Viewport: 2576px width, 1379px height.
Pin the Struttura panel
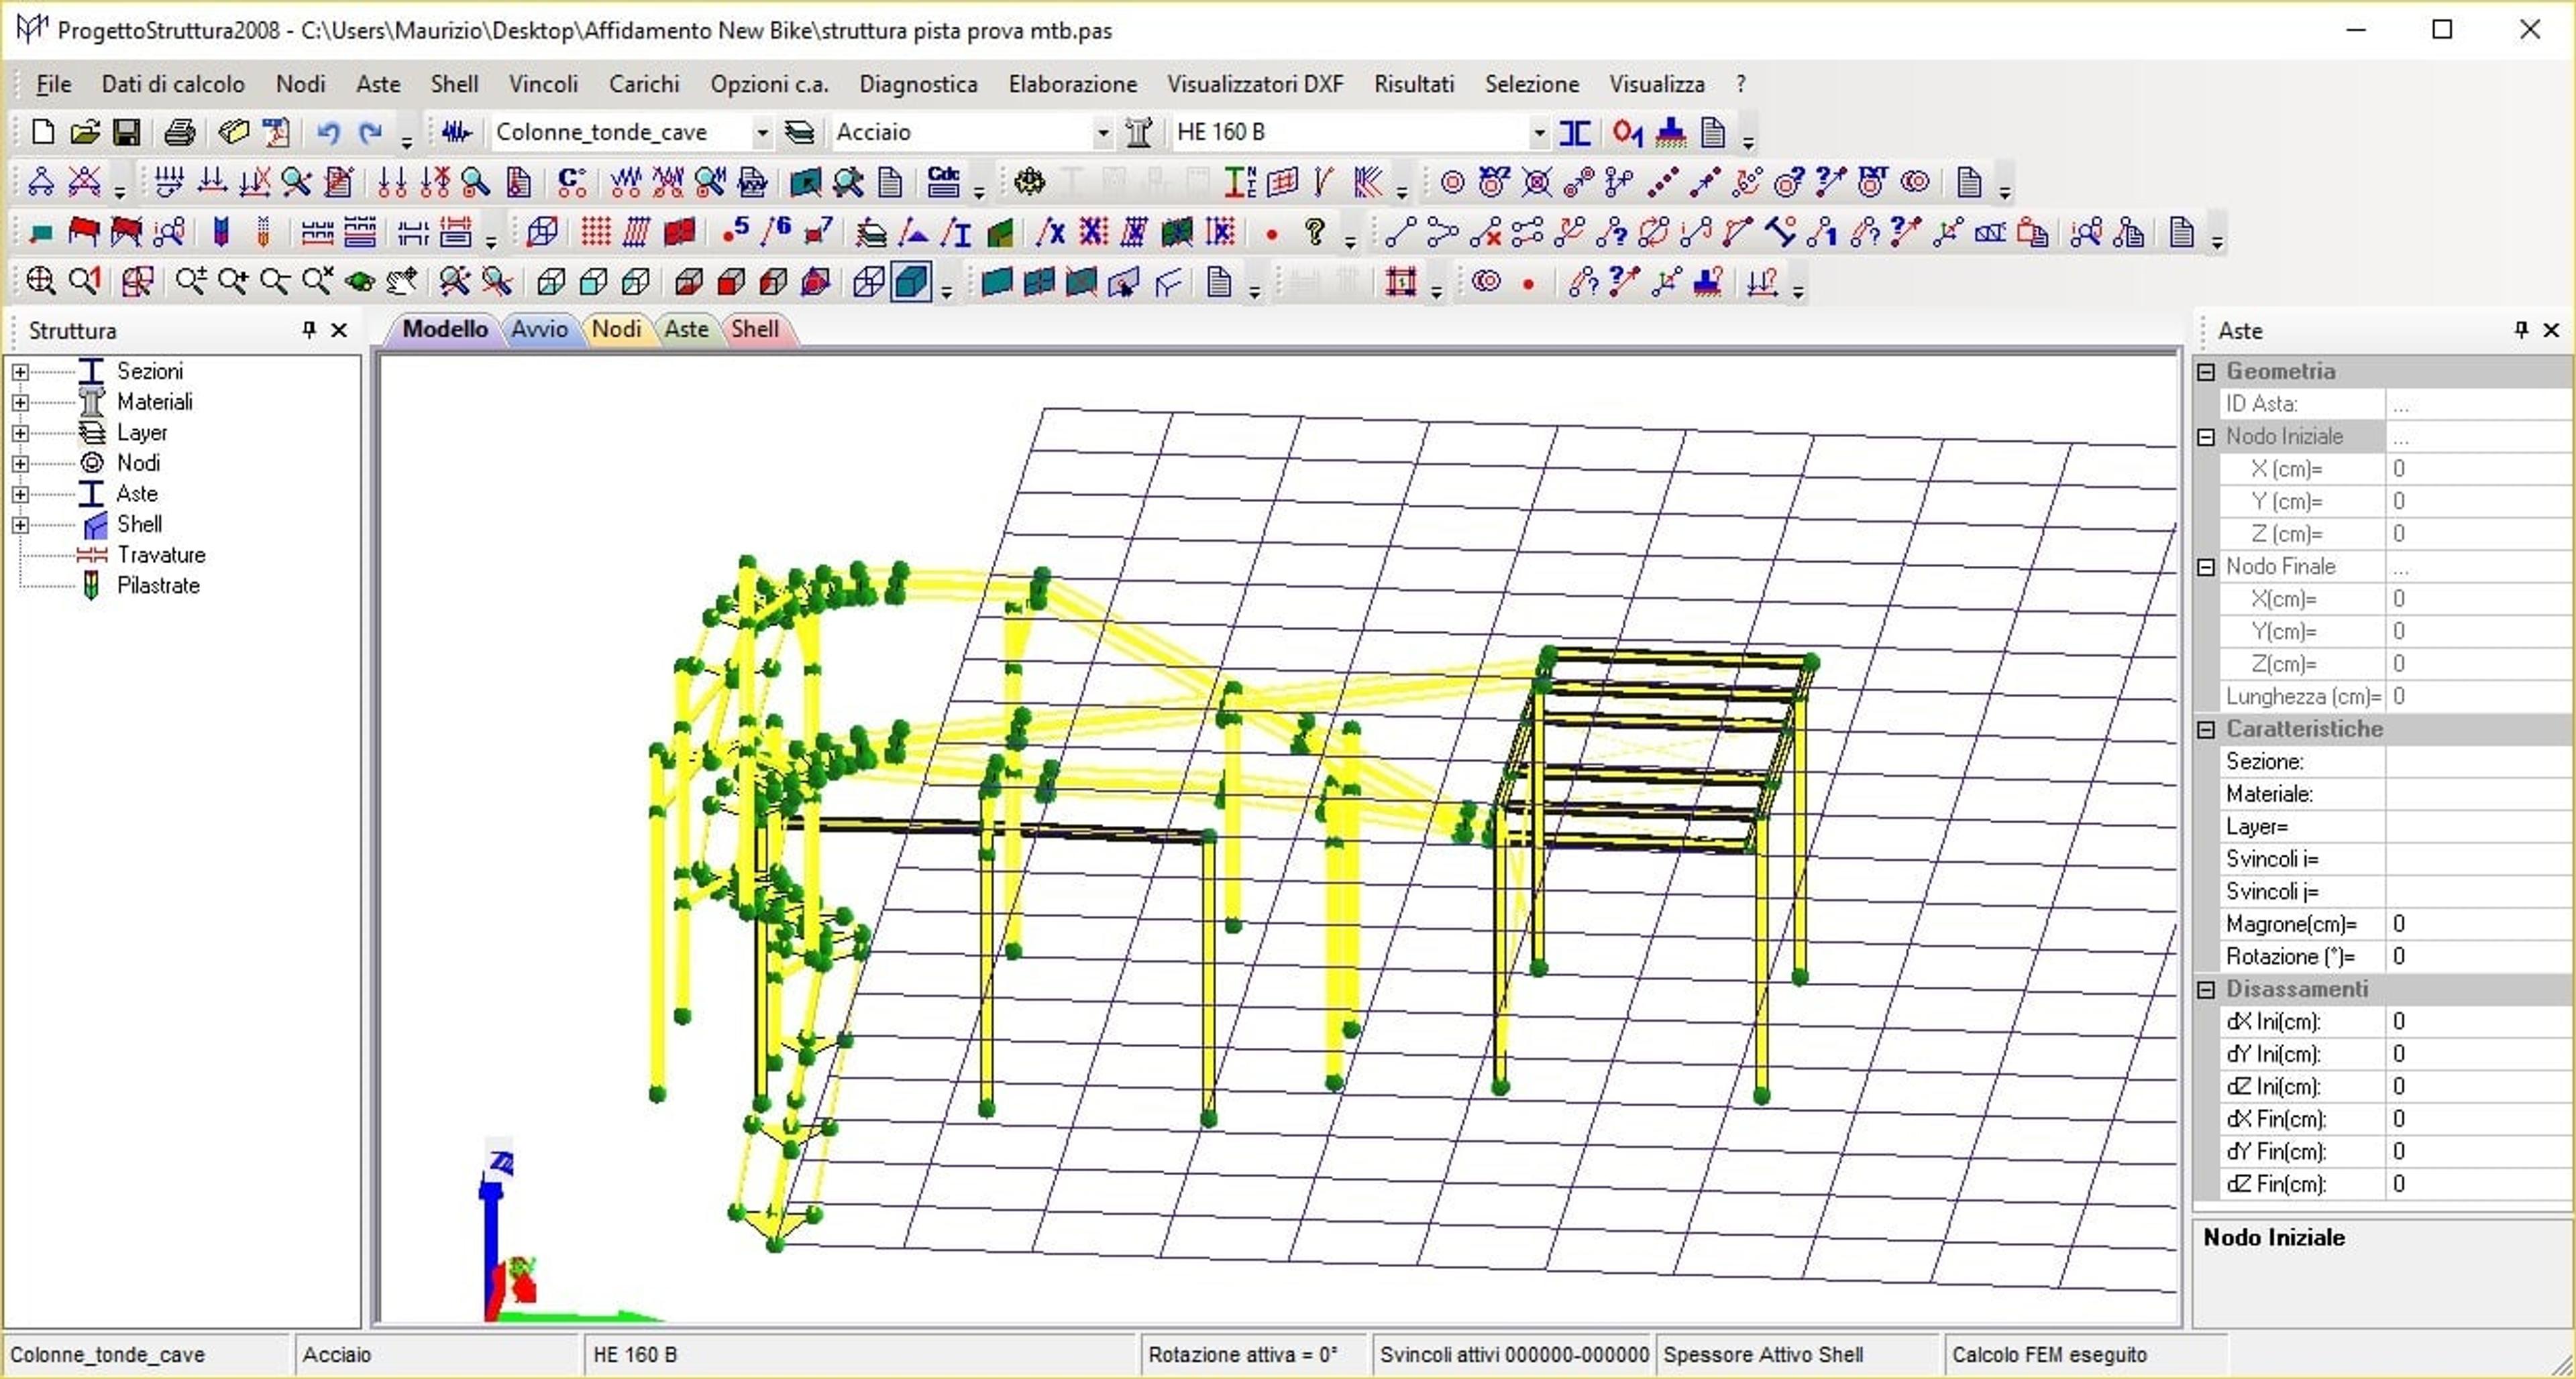point(309,330)
